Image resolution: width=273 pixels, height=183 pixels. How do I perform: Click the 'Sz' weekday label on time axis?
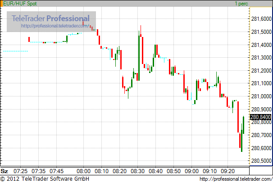click(x=4, y=171)
